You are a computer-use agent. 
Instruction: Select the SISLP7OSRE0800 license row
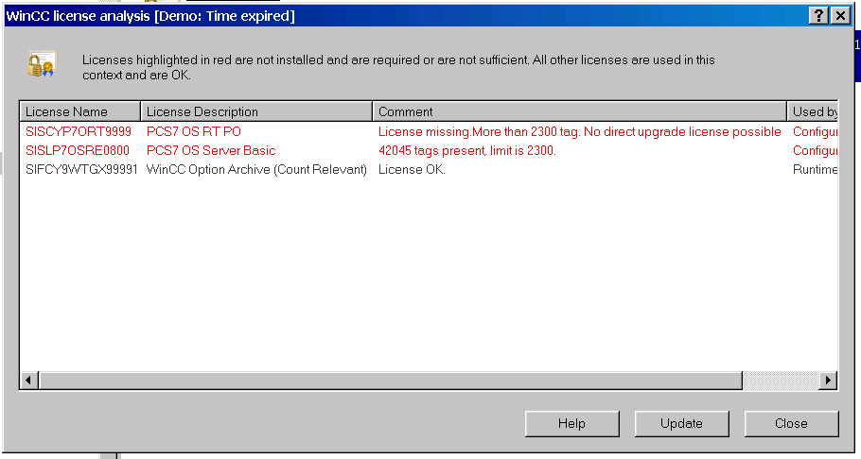click(x=79, y=150)
